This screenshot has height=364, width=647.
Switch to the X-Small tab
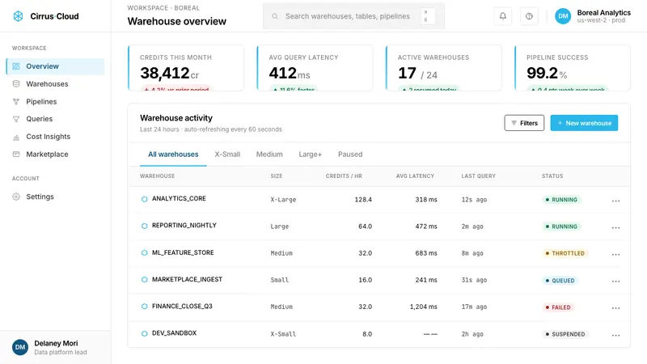pyautogui.click(x=227, y=154)
